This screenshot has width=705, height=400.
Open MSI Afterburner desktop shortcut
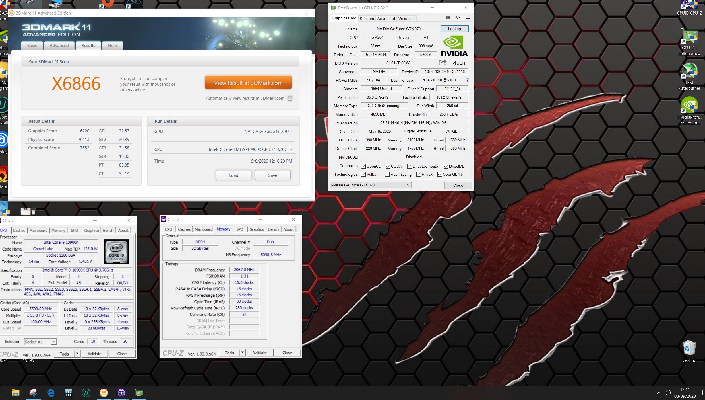(689, 77)
